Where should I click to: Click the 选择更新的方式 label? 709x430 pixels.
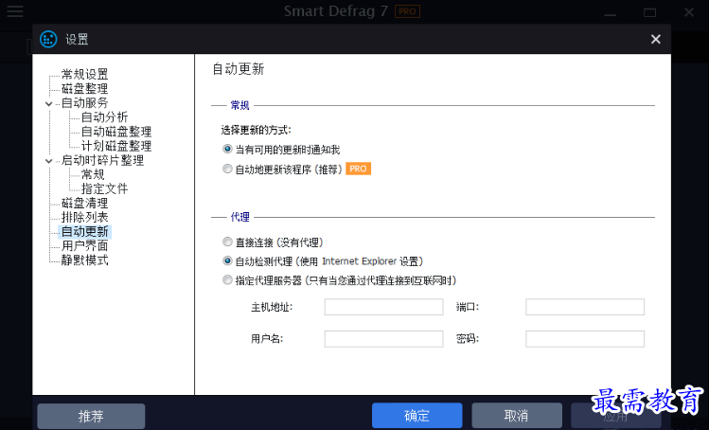(256, 131)
